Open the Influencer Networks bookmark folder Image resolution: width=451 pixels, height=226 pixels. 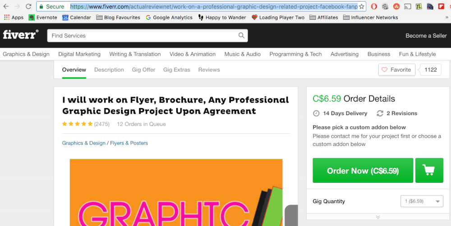click(370, 18)
